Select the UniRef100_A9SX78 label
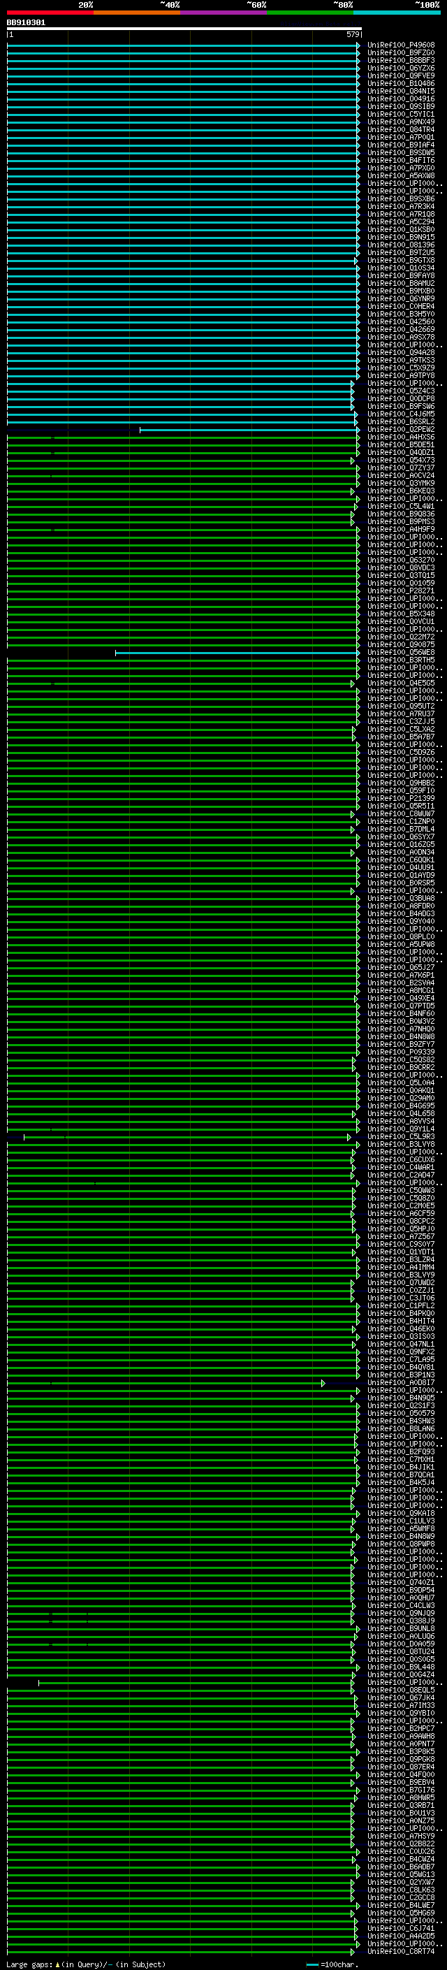Image resolution: width=447 pixels, height=1970 pixels. click(x=401, y=338)
